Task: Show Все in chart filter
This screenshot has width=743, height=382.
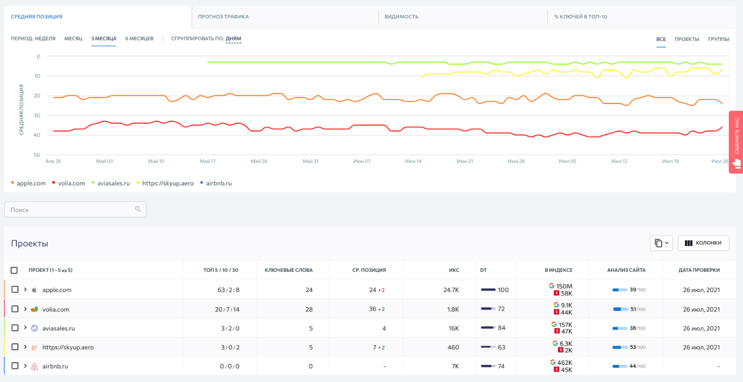Action: pyautogui.click(x=661, y=39)
